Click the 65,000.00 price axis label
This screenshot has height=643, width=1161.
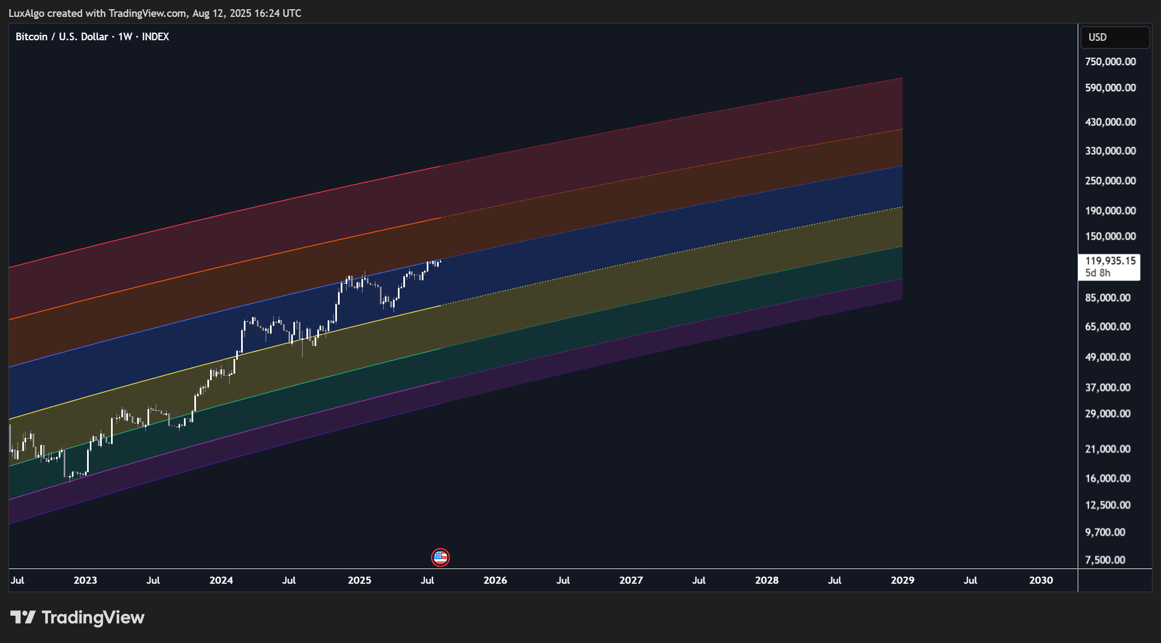click(1108, 327)
